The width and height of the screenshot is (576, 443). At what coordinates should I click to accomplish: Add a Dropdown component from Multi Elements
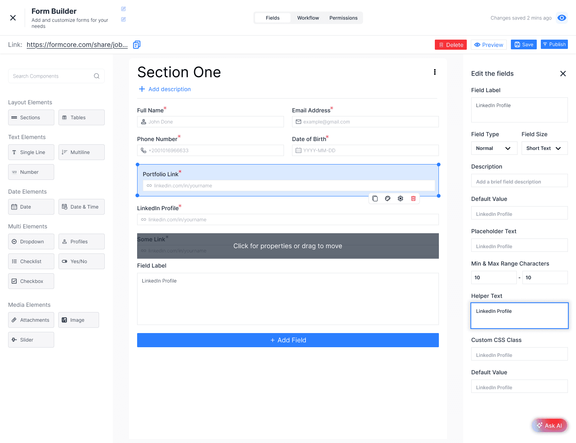tap(31, 242)
